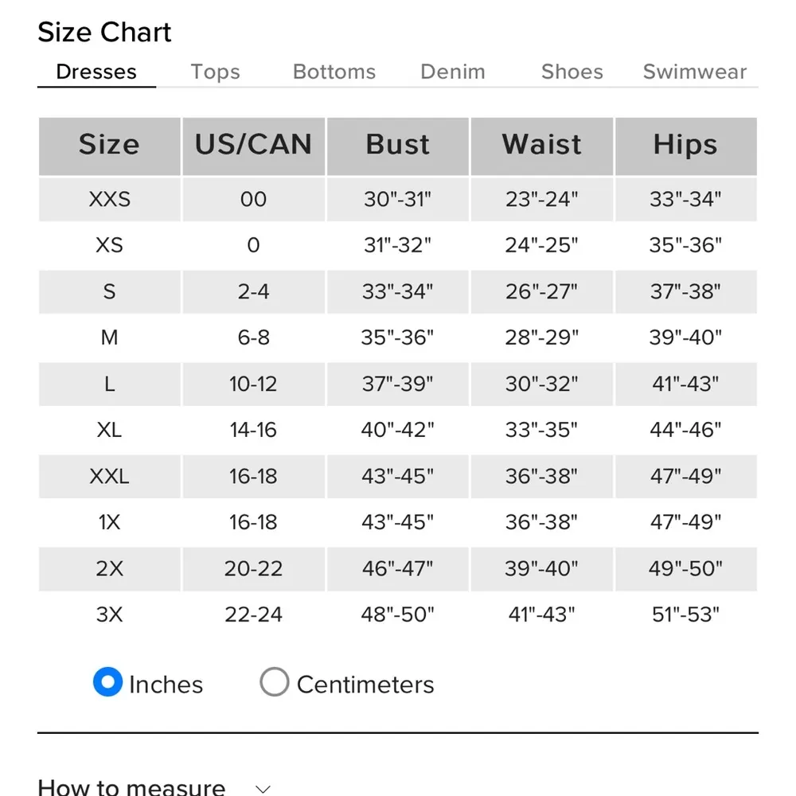View the Swimwear size tab
Image resolution: width=796 pixels, height=796 pixels.
pyautogui.click(x=695, y=72)
